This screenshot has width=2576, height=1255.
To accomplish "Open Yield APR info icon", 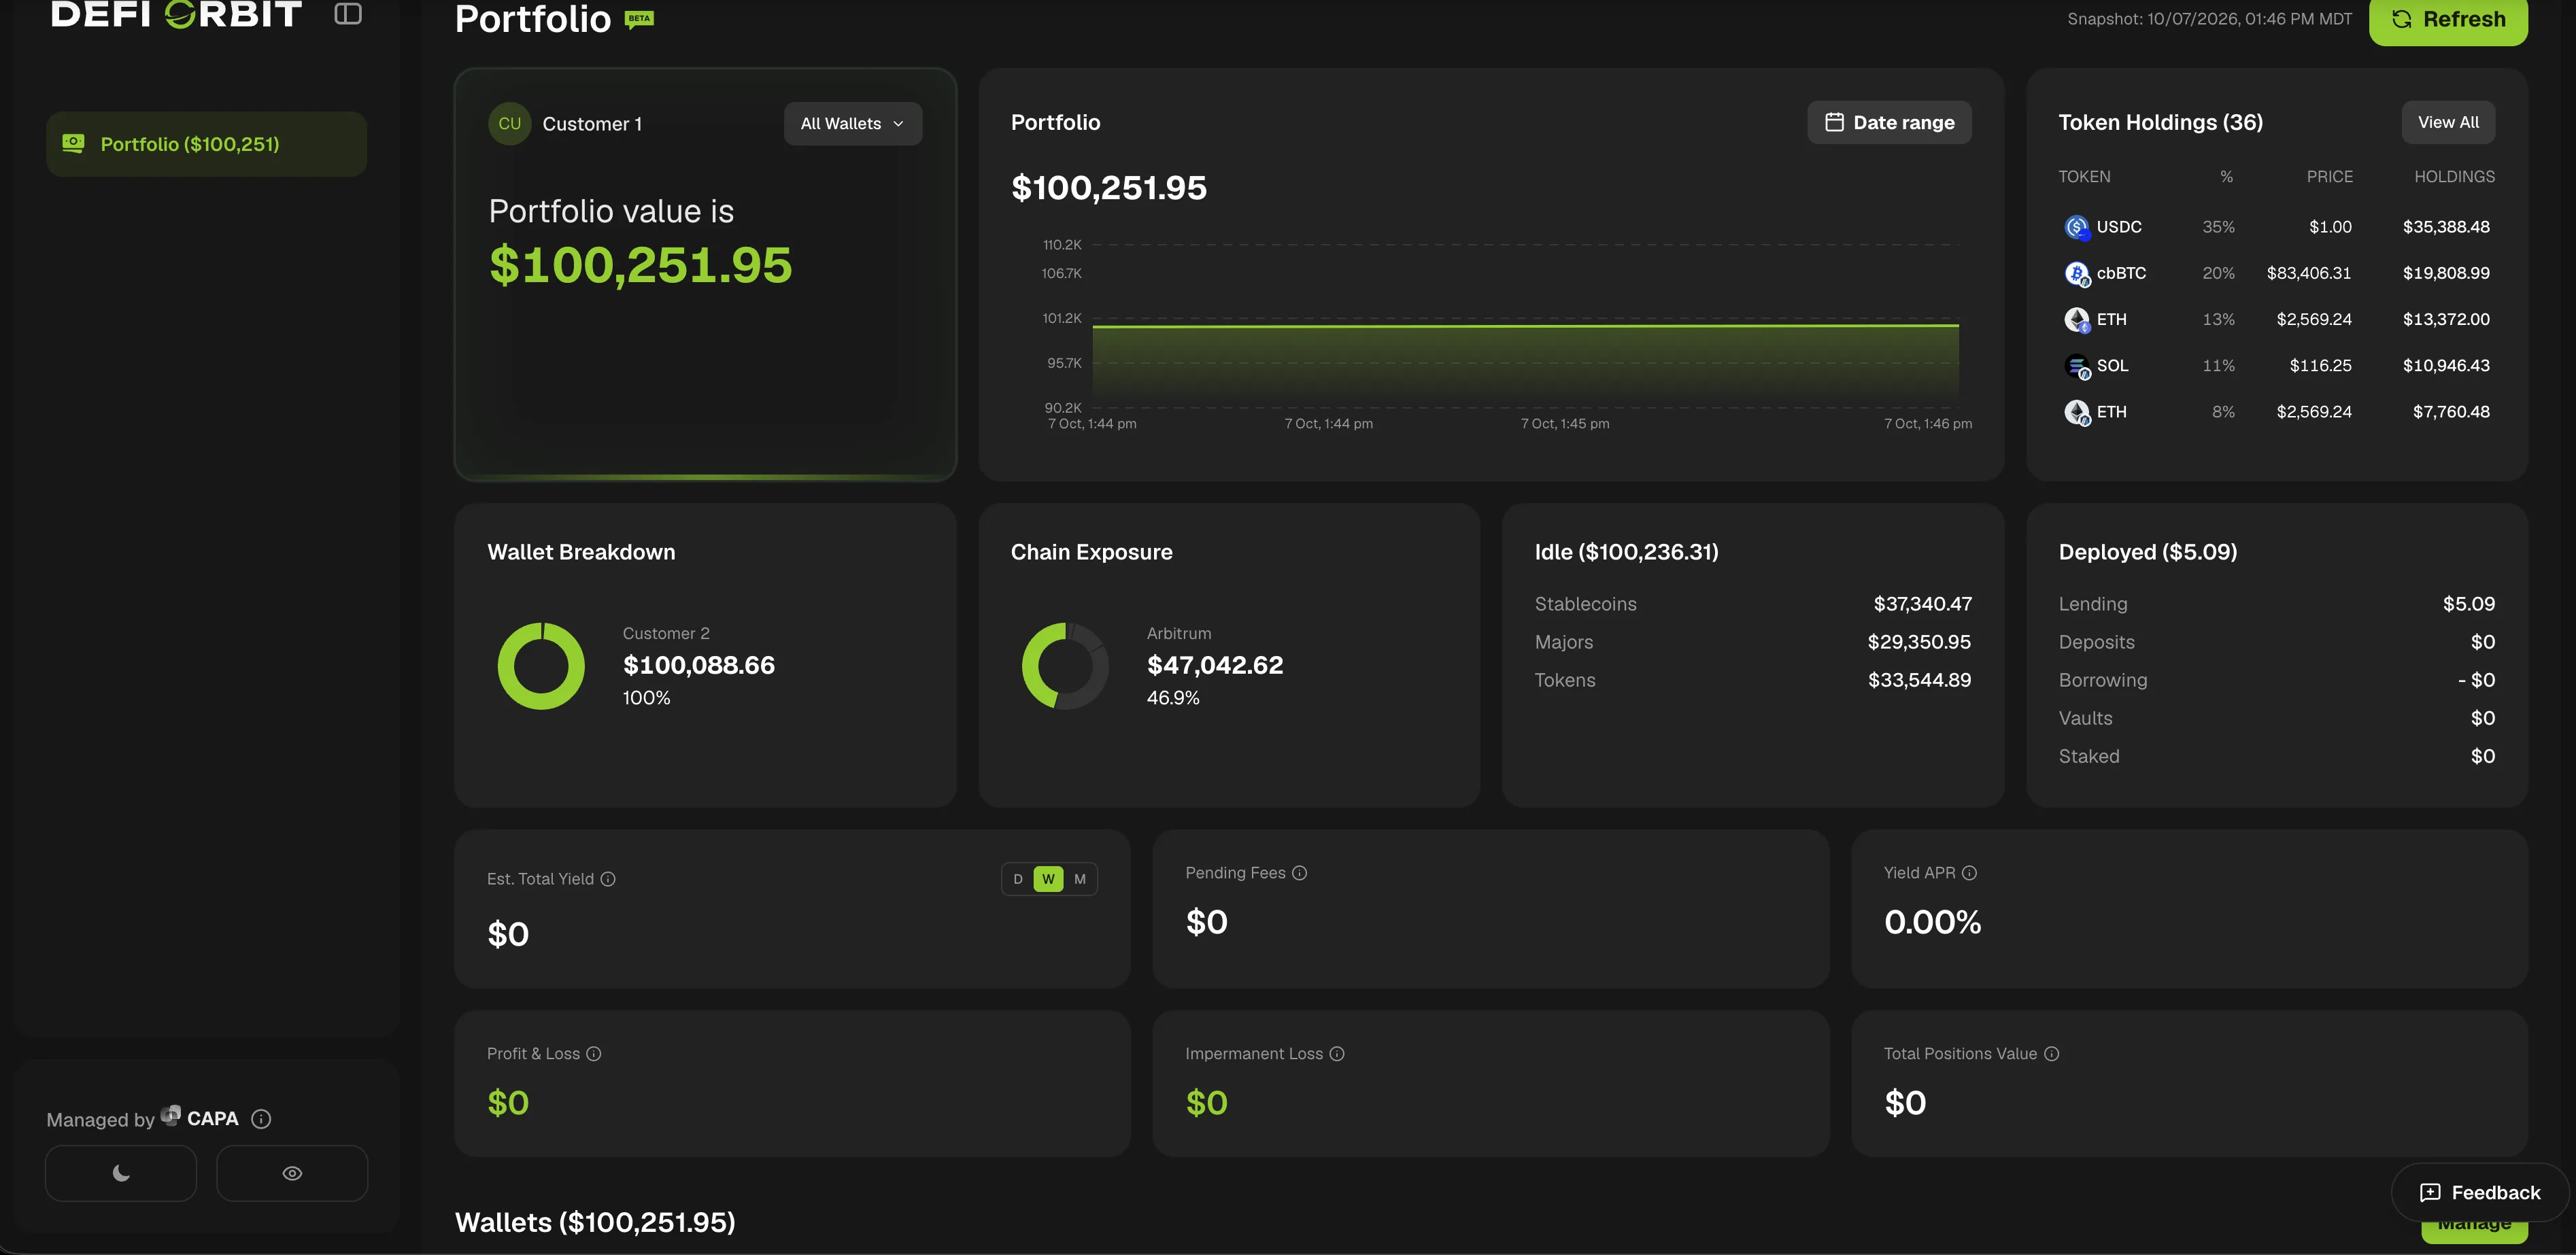I will [x=1969, y=873].
